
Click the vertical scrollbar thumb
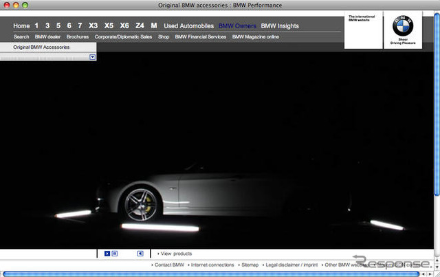pos(437,104)
